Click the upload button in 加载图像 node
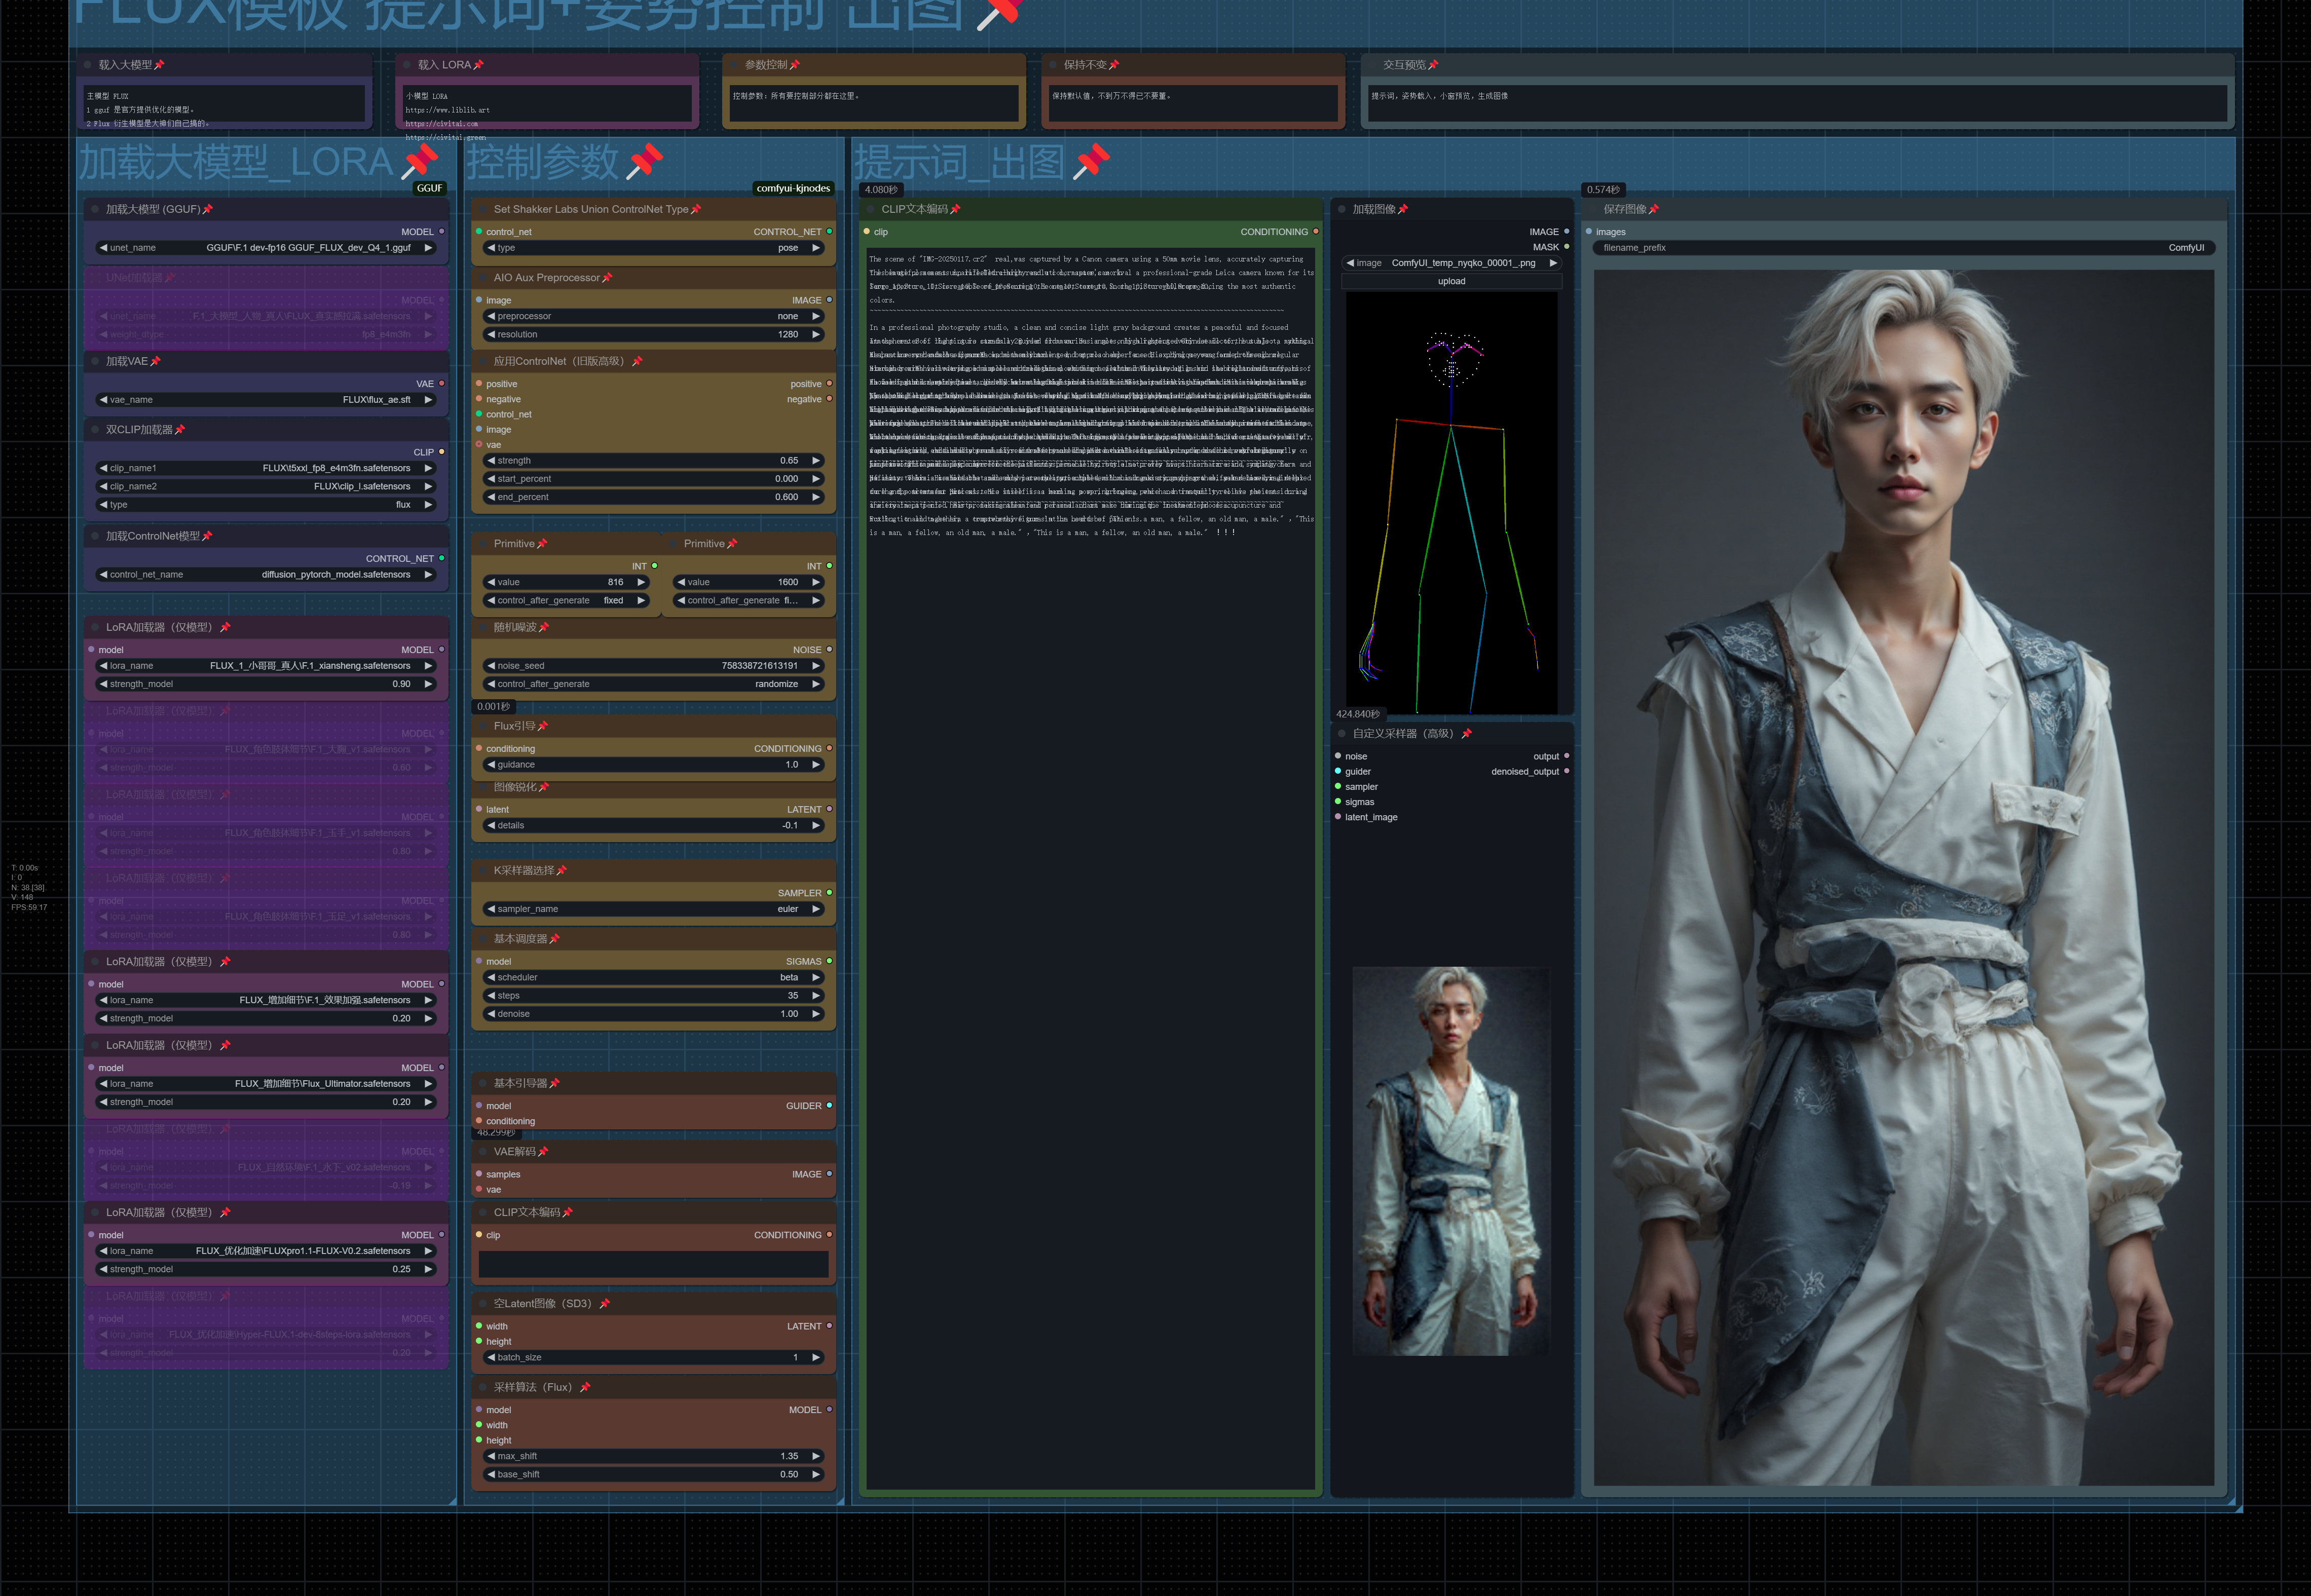 (x=1451, y=281)
